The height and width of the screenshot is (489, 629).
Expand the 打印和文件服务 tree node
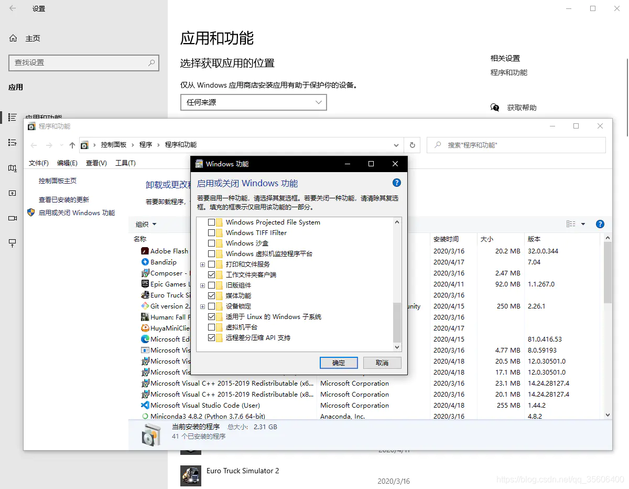pos(202,264)
